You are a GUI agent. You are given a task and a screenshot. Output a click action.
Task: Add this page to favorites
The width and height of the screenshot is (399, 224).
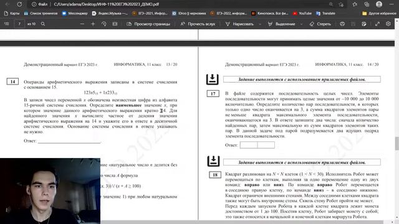[341, 4]
